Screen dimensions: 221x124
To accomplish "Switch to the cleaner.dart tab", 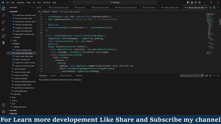I will point(149,8).
